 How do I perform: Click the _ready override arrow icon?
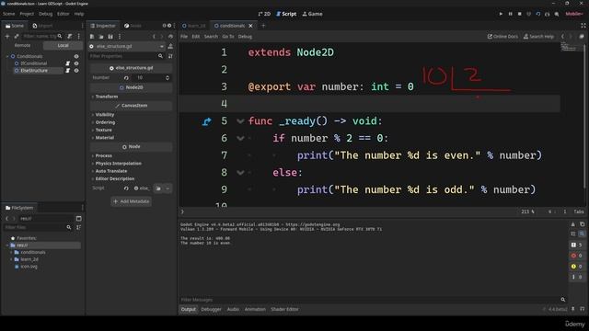coord(206,121)
